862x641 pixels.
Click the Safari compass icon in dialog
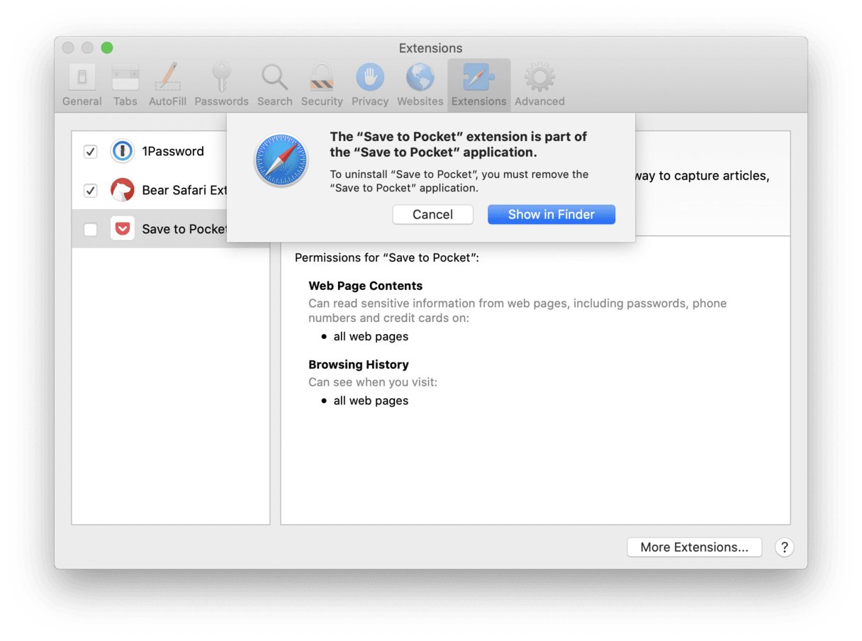281,160
